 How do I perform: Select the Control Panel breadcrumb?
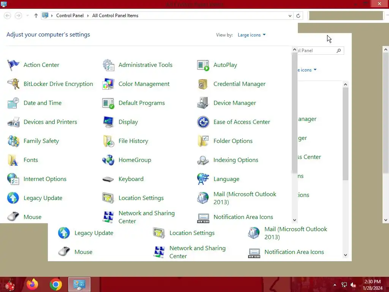point(70,15)
